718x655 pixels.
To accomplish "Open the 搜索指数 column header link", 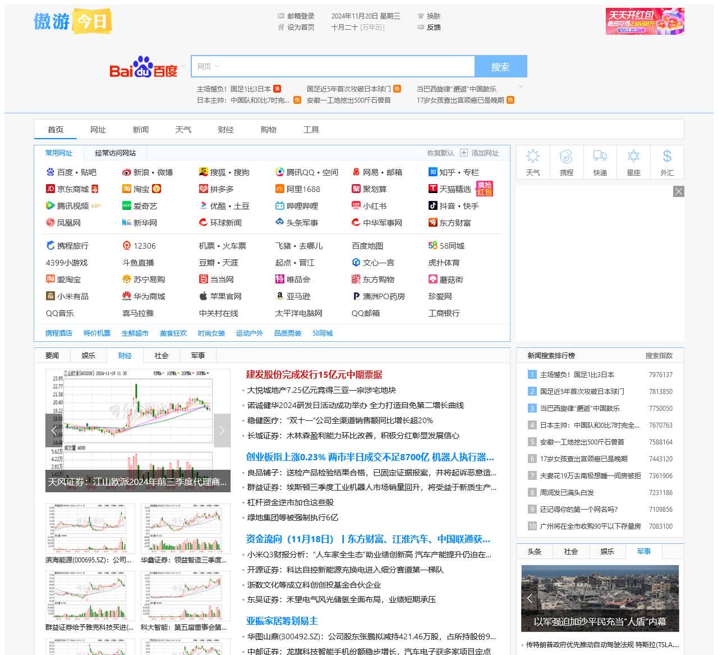I will [x=659, y=355].
